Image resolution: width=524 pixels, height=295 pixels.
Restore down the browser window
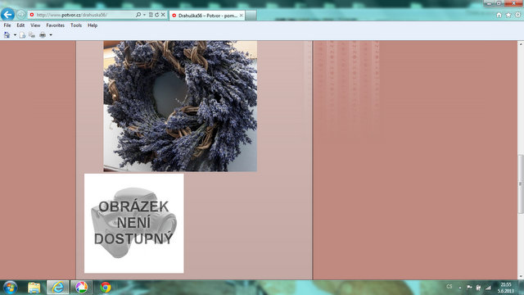coord(499,3)
